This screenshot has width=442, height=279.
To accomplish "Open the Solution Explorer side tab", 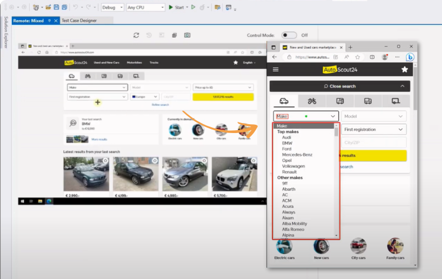I will coord(6,32).
